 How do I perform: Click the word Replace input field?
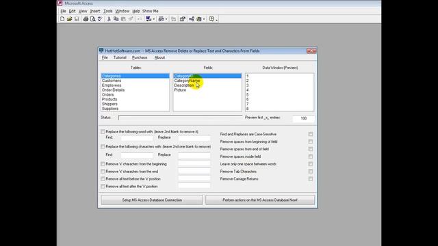coord(194,137)
